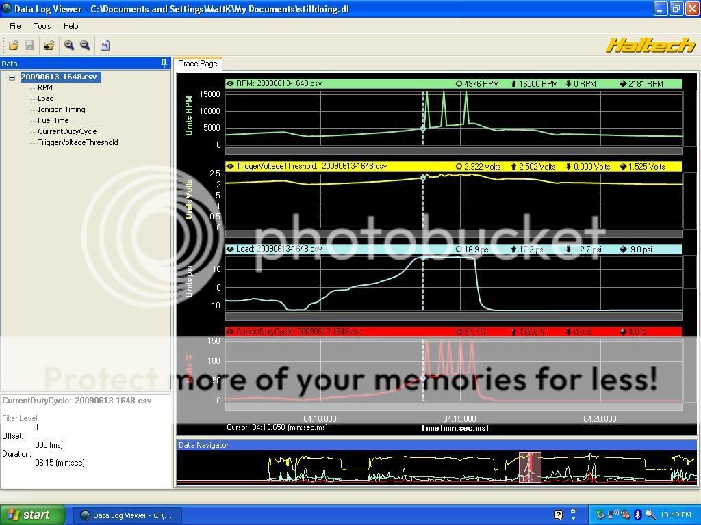Viewport: 701px width, 525px height.
Task: Select Load in the data tree
Action: (x=45, y=98)
